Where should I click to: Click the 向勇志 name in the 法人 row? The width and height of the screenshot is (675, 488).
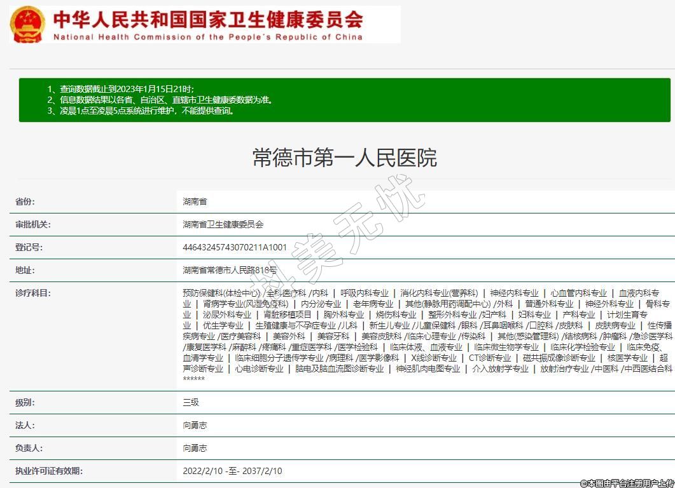coord(195,425)
